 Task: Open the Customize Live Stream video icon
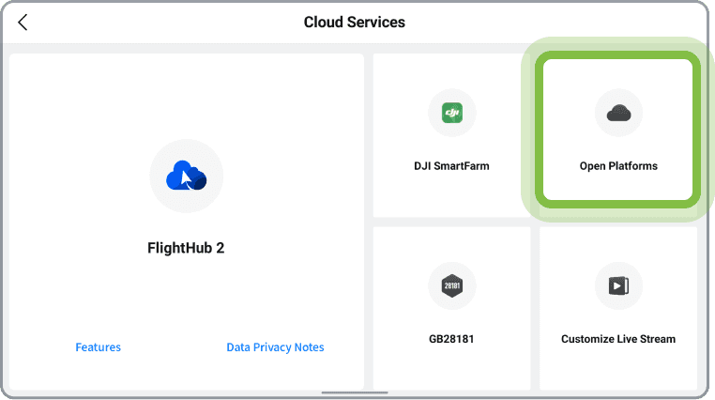pos(618,286)
